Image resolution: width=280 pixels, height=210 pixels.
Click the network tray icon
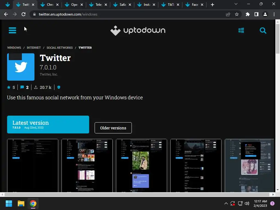pos(240,203)
